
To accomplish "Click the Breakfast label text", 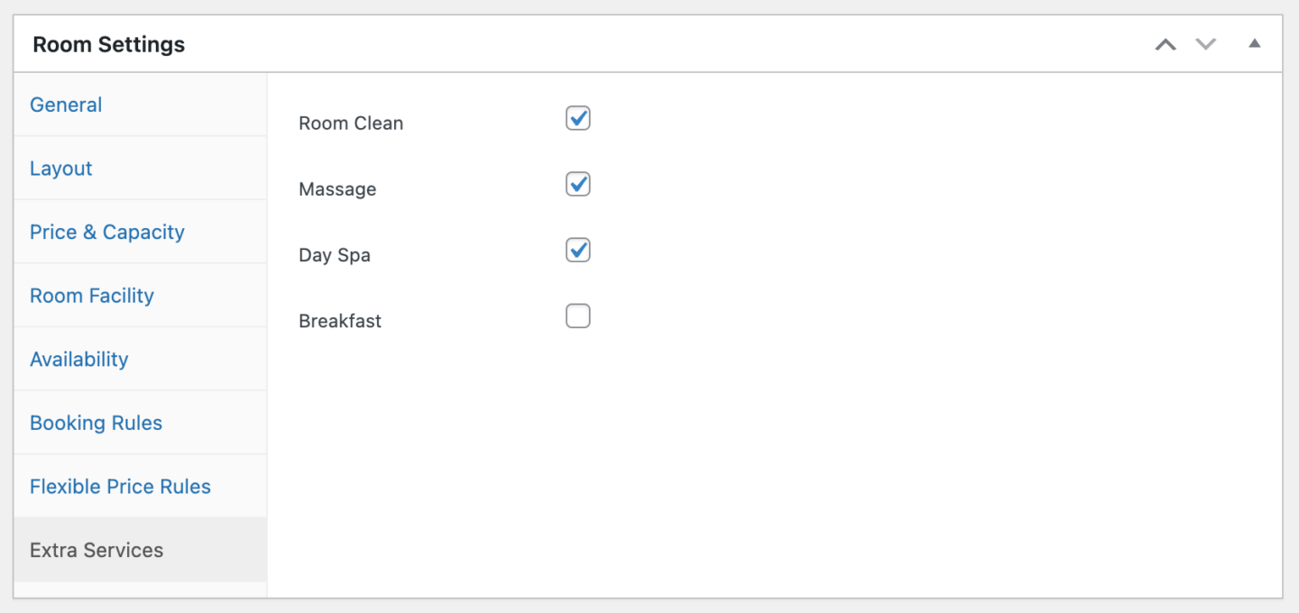I will coord(340,320).
